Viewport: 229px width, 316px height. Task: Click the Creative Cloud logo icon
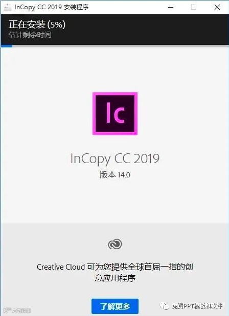[115, 244]
